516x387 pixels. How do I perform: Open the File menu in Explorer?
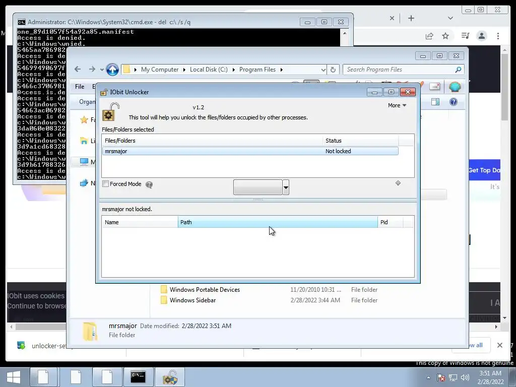tap(79, 87)
